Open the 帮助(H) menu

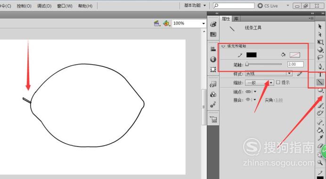pos(85,6)
